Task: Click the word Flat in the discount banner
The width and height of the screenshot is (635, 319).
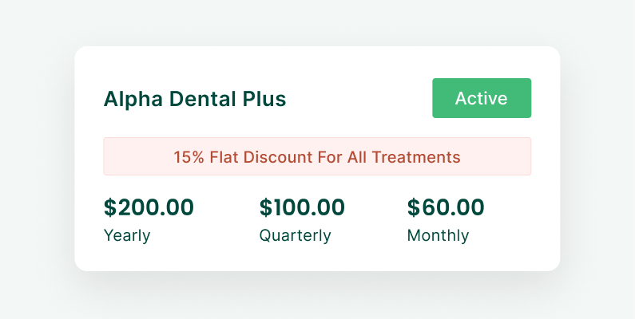Action: tap(225, 157)
